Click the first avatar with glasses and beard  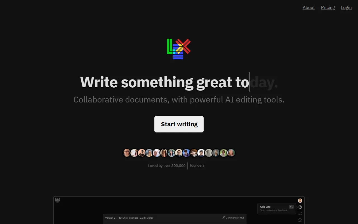[x=127, y=153]
